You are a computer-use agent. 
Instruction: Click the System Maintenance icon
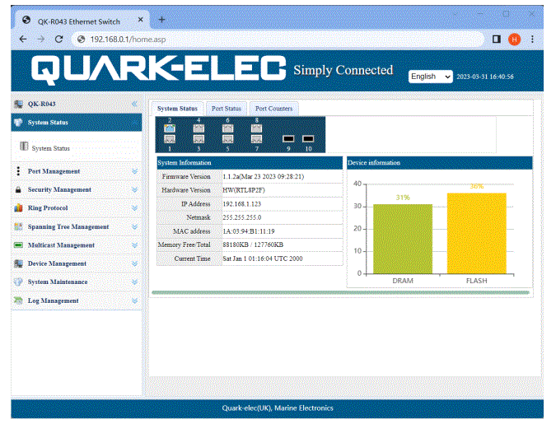[x=18, y=282]
